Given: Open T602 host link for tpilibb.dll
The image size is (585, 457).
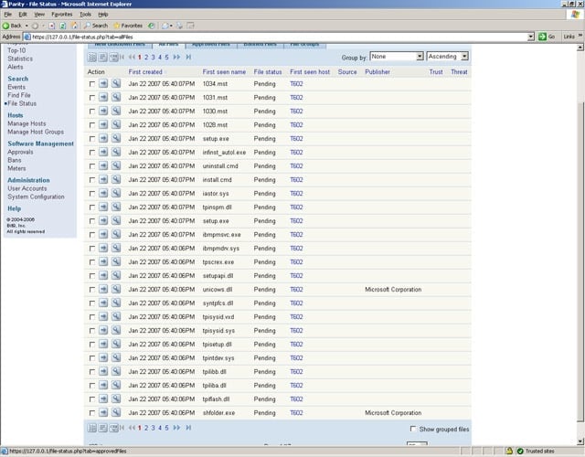Looking at the screenshot, I should point(296,372).
